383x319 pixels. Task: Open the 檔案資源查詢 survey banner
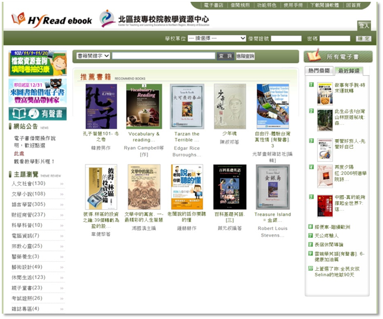coord(38,63)
